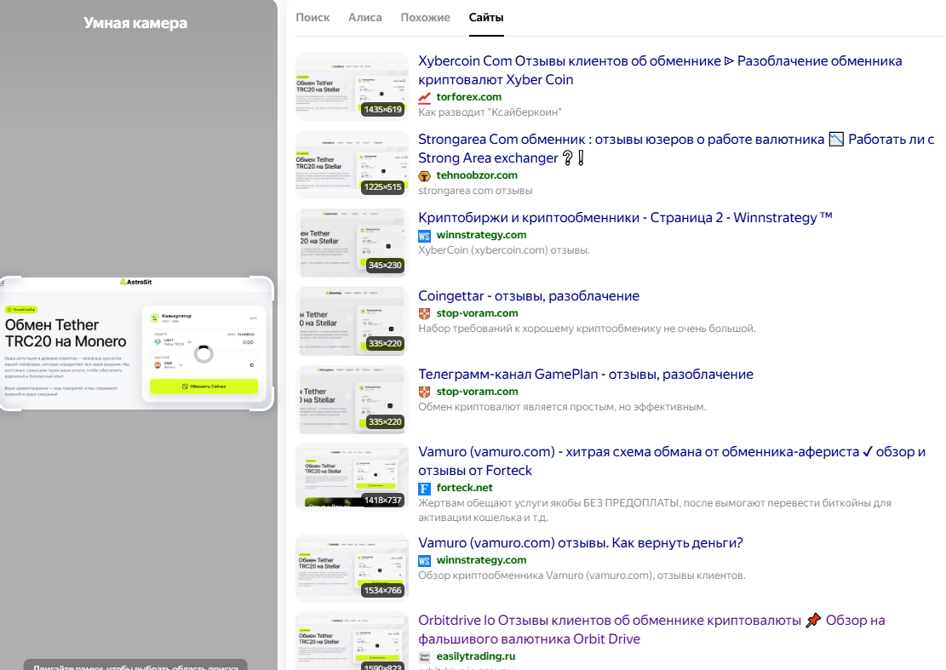Expand the USDT Tether TRC20 currency dropdown
The width and height of the screenshot is (946, 670).
(189, 342)
